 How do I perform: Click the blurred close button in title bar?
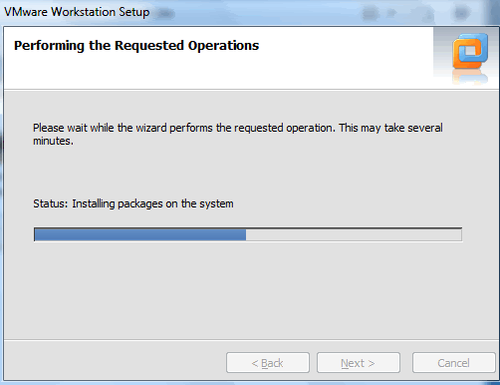click(x=461, y=13)
